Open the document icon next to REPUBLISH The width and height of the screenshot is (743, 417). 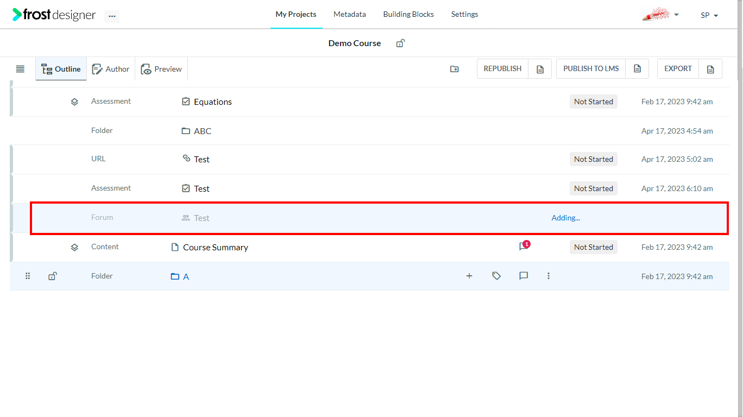point(540,69)
